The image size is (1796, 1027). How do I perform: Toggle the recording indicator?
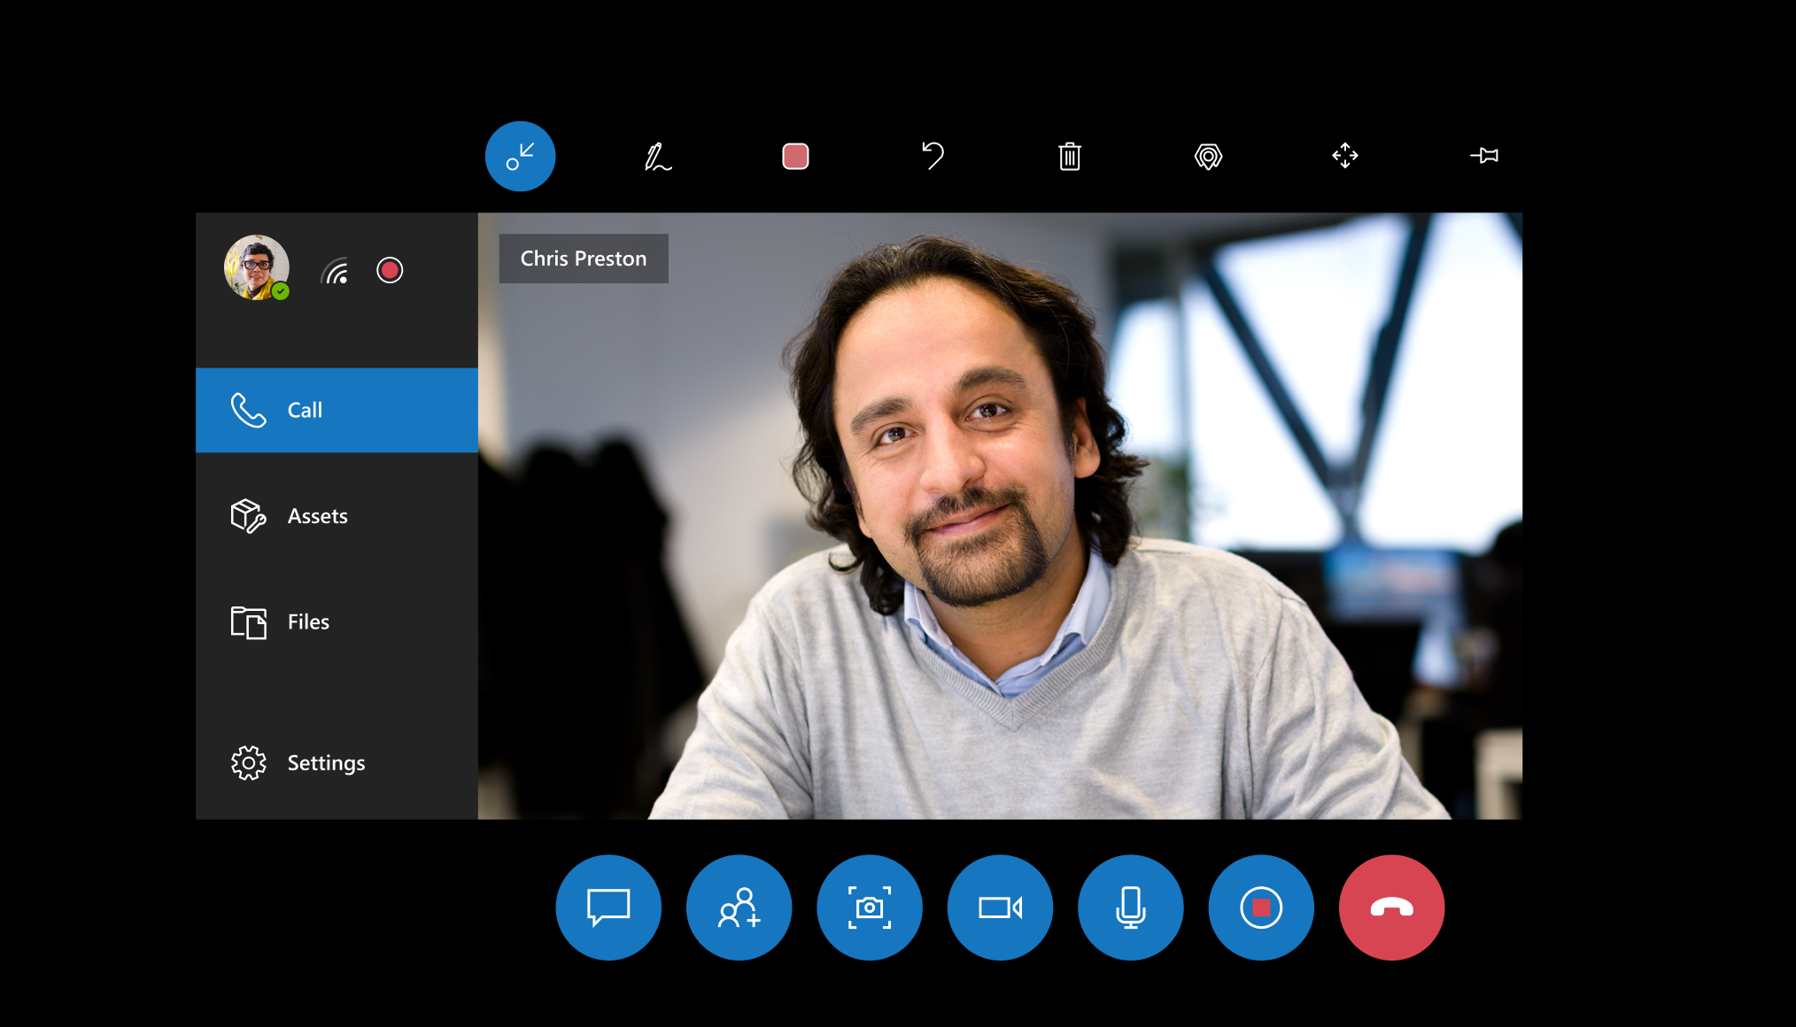[390, 269]
